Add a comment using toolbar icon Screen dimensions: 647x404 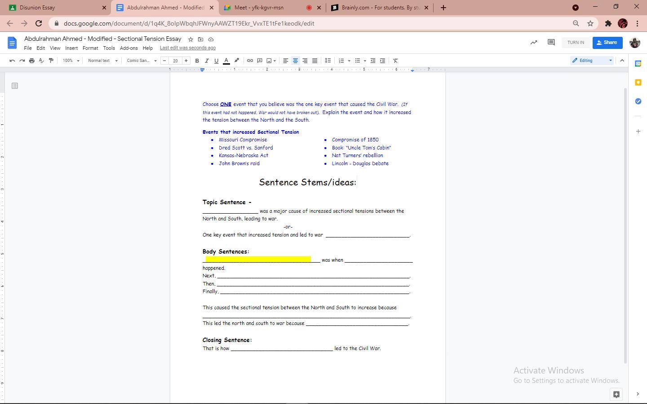[260, 61]
